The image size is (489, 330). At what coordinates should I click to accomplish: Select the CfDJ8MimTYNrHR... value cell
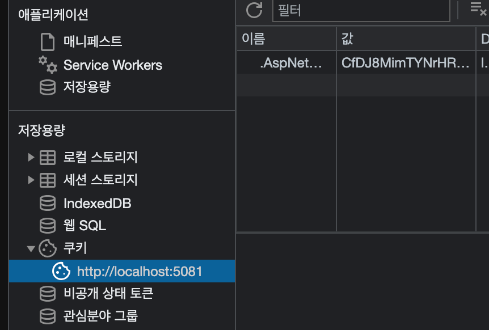click(406, 62)
